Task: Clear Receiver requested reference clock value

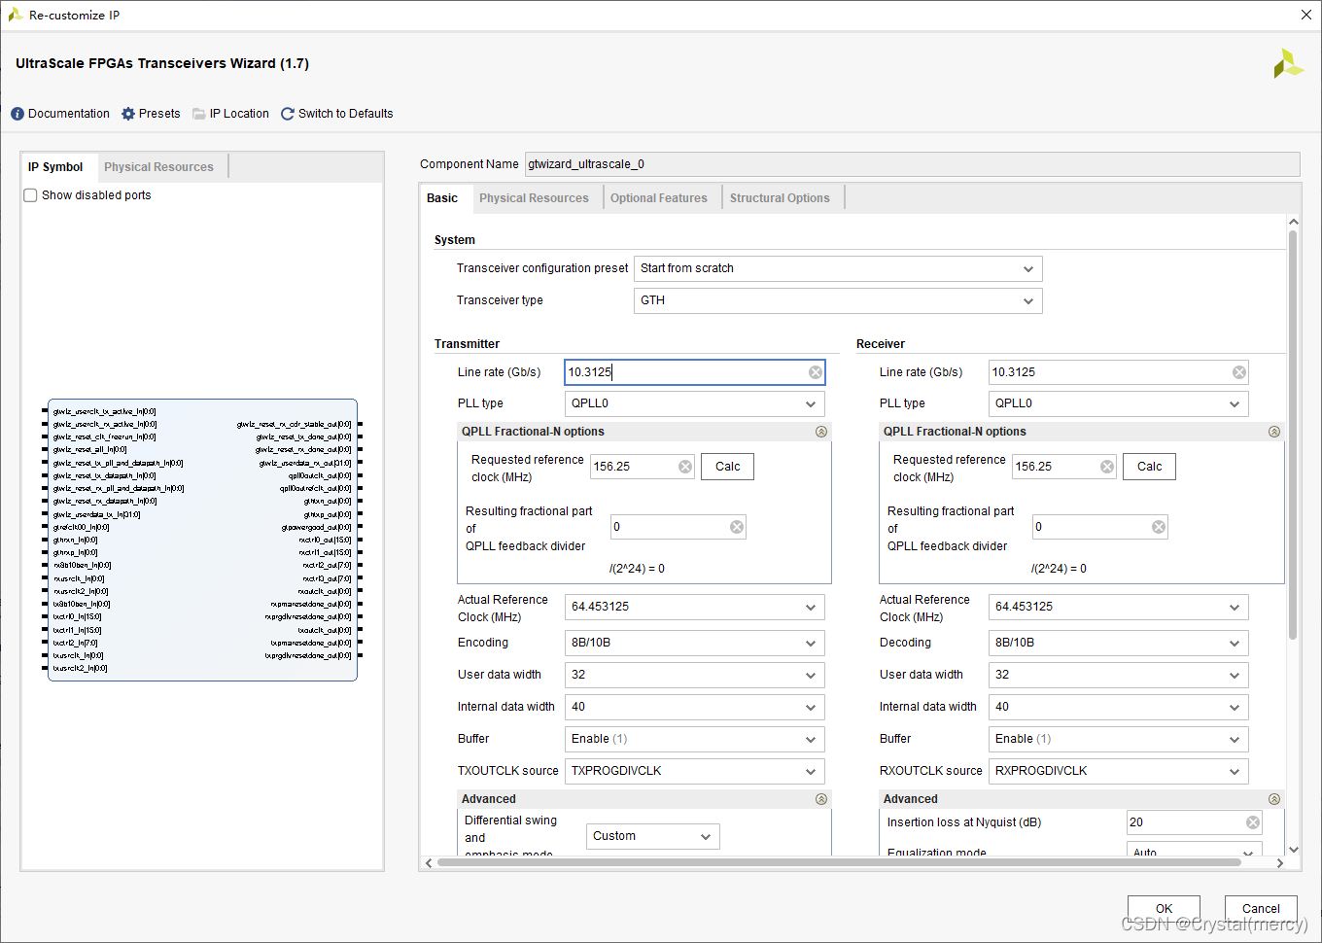Action: tap(1107, 467)
